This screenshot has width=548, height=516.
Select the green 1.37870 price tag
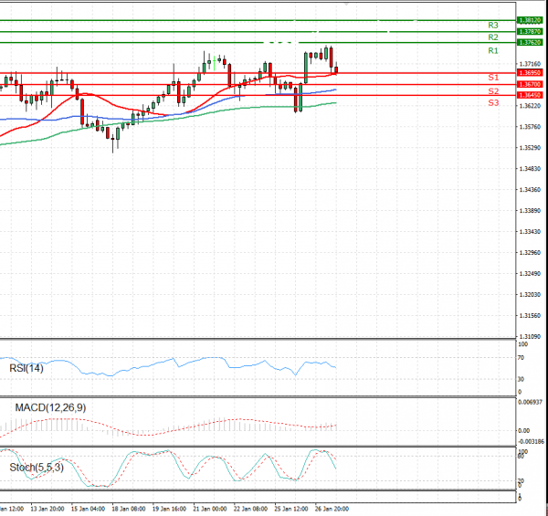coord(530,31)
